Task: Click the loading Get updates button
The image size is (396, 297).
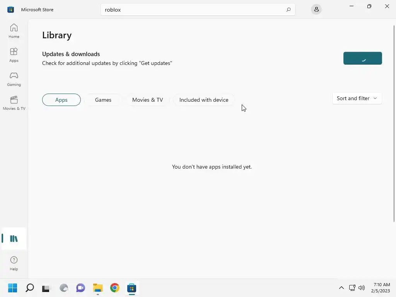Action: click(x=362, y=58)
